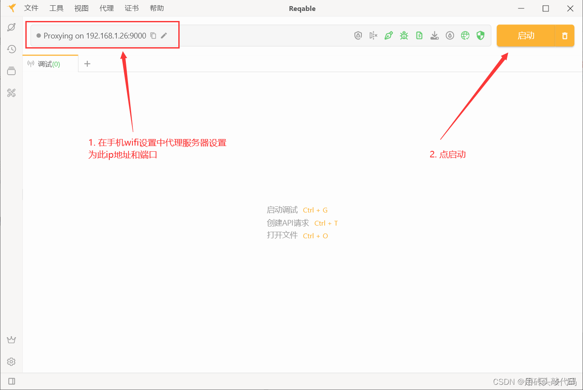The width and height of the screenshot is (583, 390).
Task: Close the Reqable window
Action: click(570, 8)
